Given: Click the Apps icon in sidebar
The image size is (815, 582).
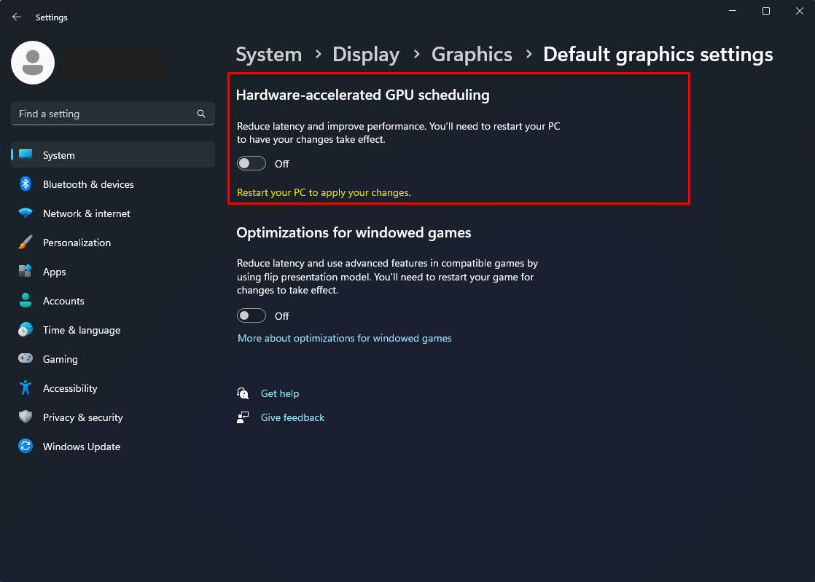Looking at the screenshot, I should pyautogui.click(x=26, y=272).
